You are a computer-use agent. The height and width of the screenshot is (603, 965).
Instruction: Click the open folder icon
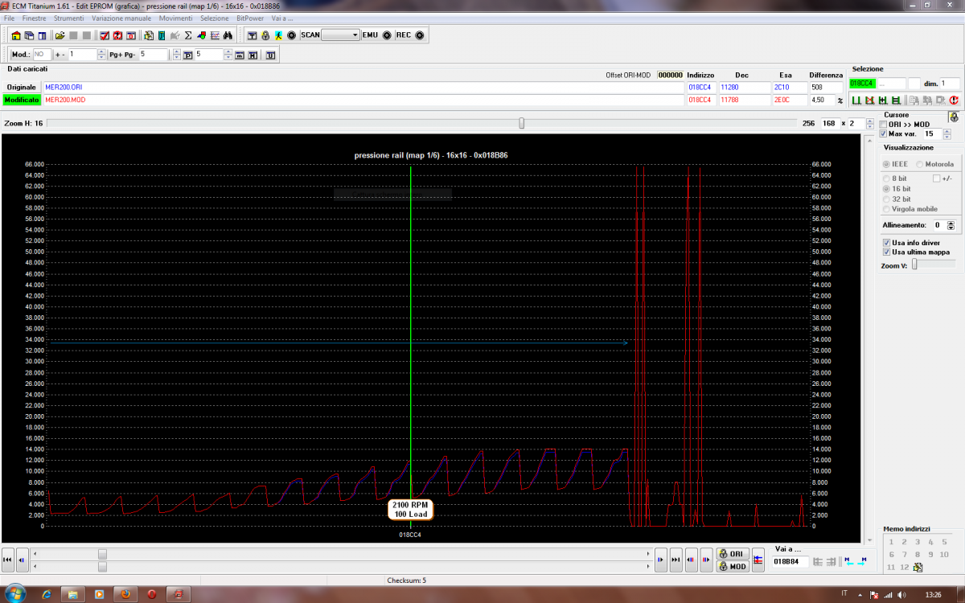coord(60,35)
